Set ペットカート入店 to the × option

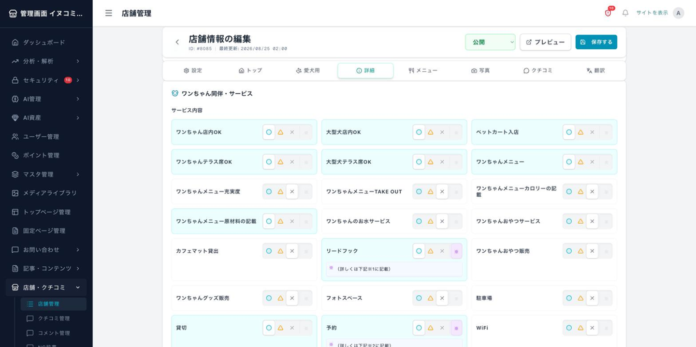(x=592, y=132)
